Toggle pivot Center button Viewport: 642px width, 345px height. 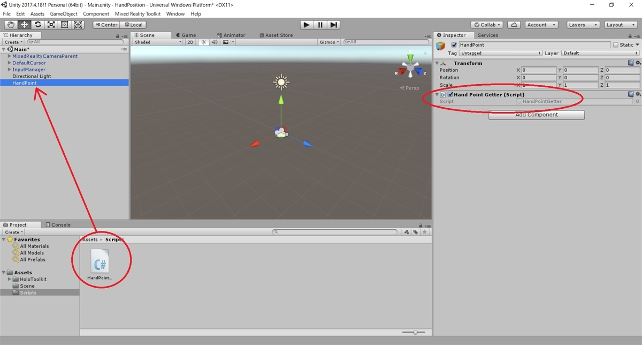106,25
